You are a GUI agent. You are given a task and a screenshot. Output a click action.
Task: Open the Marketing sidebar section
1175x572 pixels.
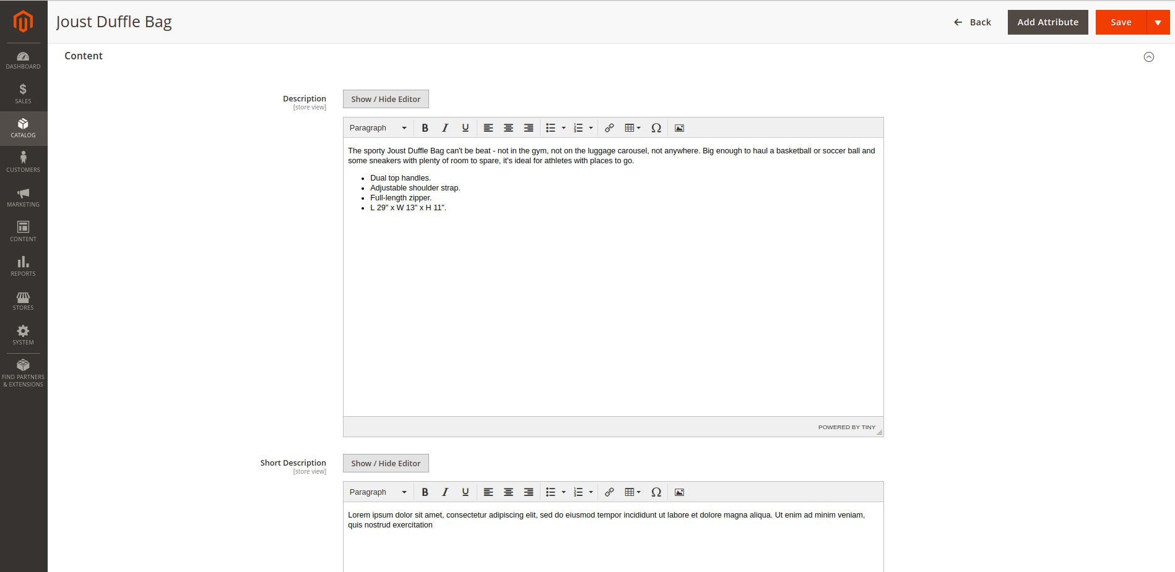(23, 197)
